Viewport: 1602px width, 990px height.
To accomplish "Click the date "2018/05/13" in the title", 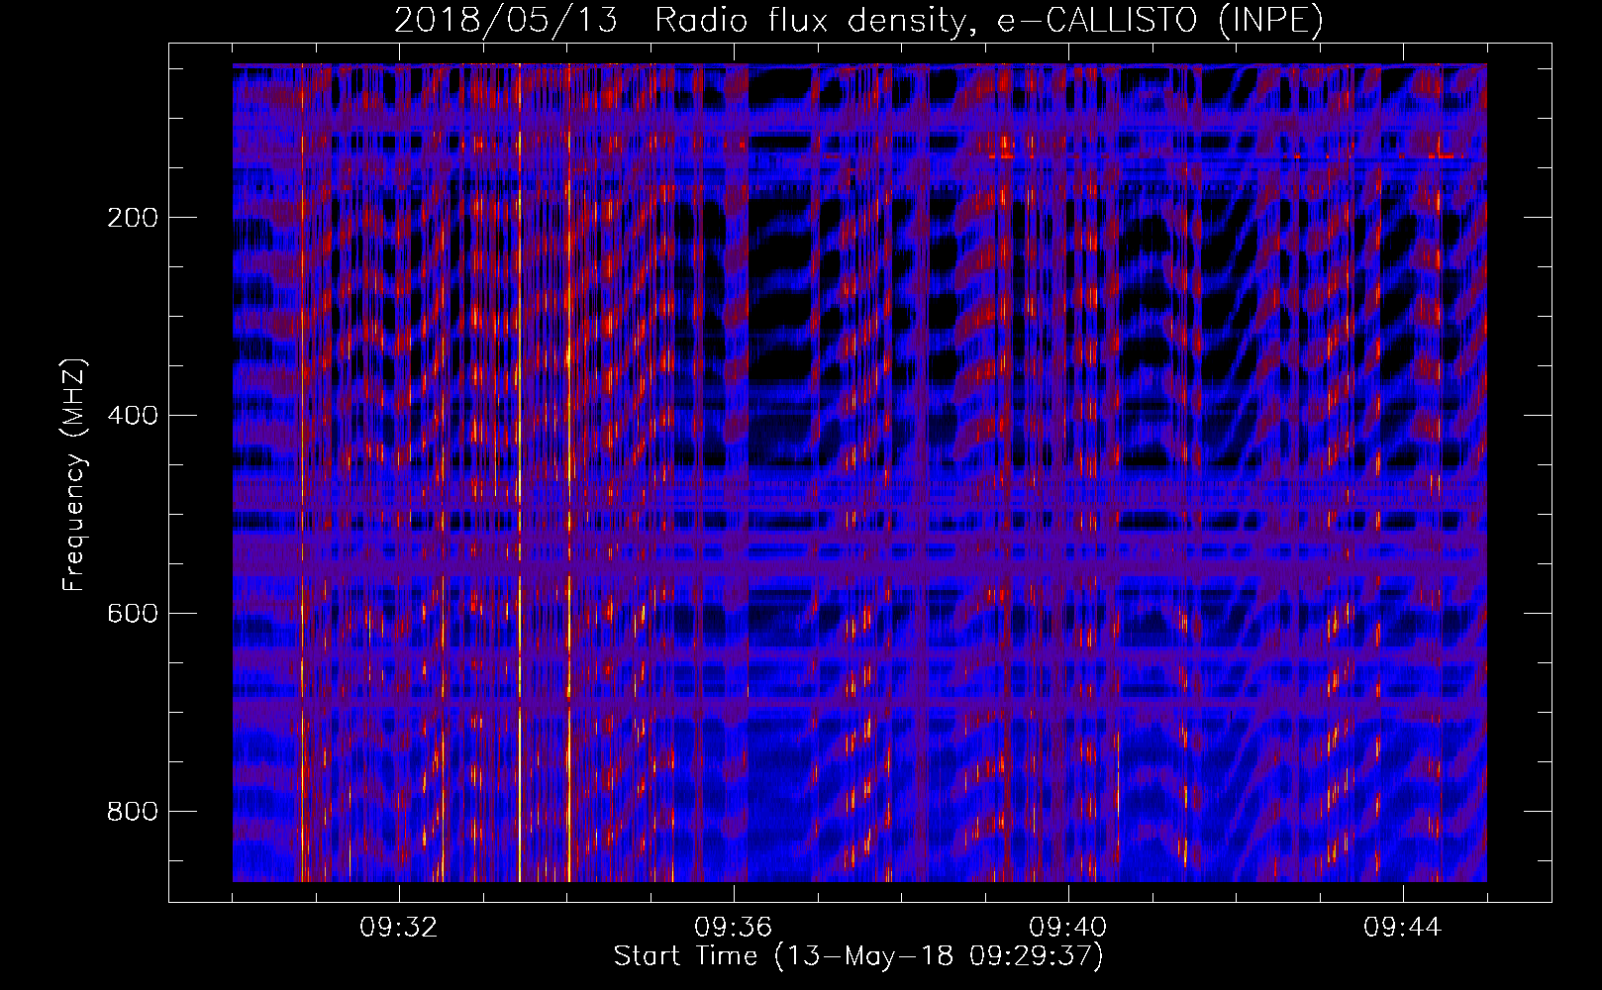I will pyautogui.click(x=506, y=21).
